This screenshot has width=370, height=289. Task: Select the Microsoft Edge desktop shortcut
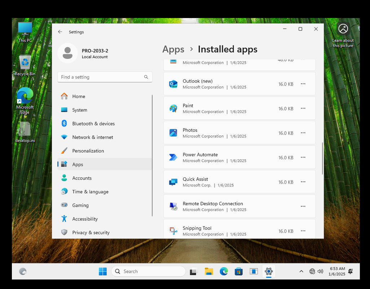[x=25, y=101]
